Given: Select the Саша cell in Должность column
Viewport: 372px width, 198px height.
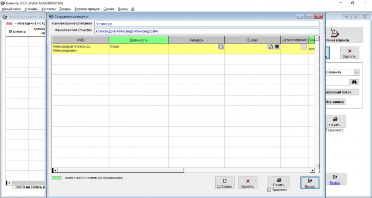Looking at the screenshot, I should click(138, 49).
